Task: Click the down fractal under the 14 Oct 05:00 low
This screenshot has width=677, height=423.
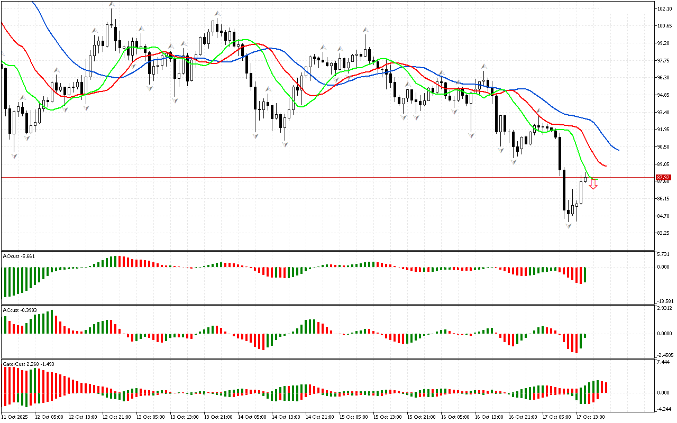Action: coord(255,136)
